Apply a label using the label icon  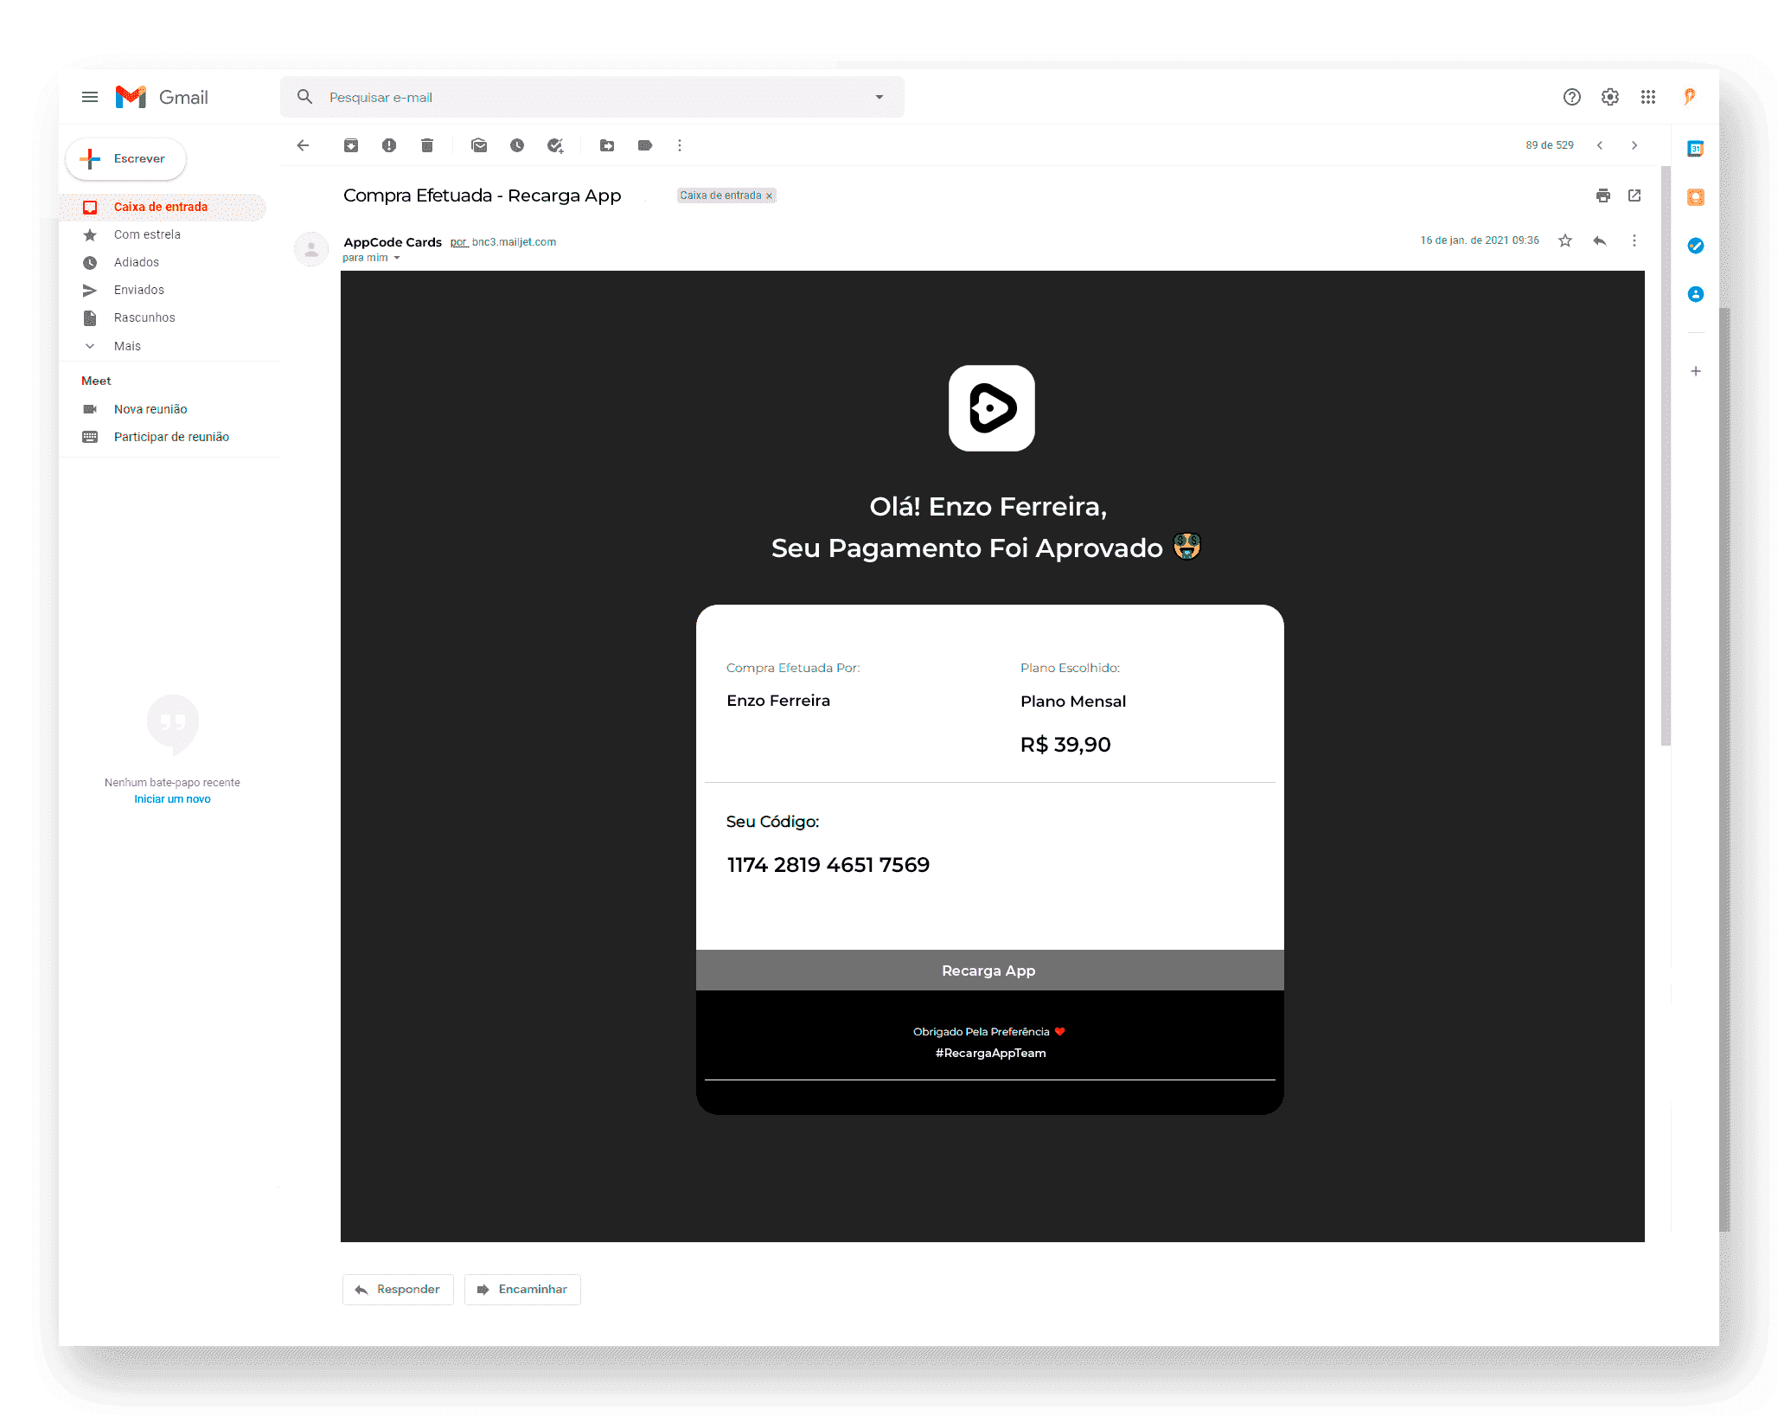[645, 145]
